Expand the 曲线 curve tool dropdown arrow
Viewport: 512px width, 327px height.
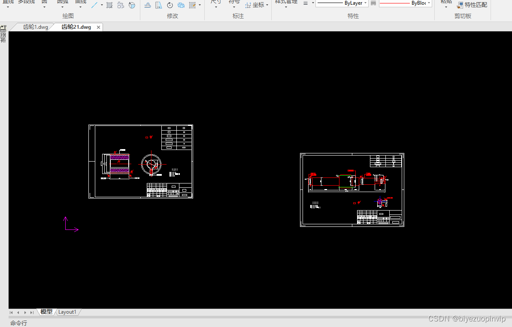click(x=80, y=7)
